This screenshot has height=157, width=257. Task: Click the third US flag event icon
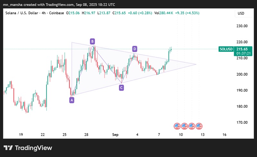pos(191,126)
